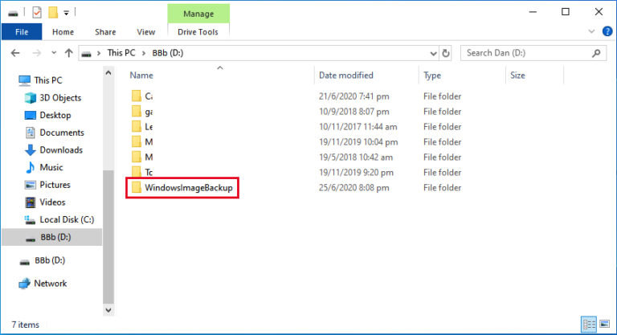Image resolution: width=617 pixels, height=335 pixels.
Task: Switch to Details view layout icon
Action: 589,325
